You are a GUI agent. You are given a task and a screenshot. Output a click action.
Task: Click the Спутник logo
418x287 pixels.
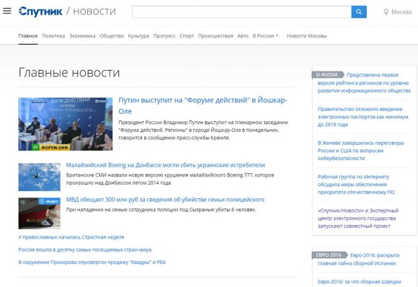tap(40, 12)
